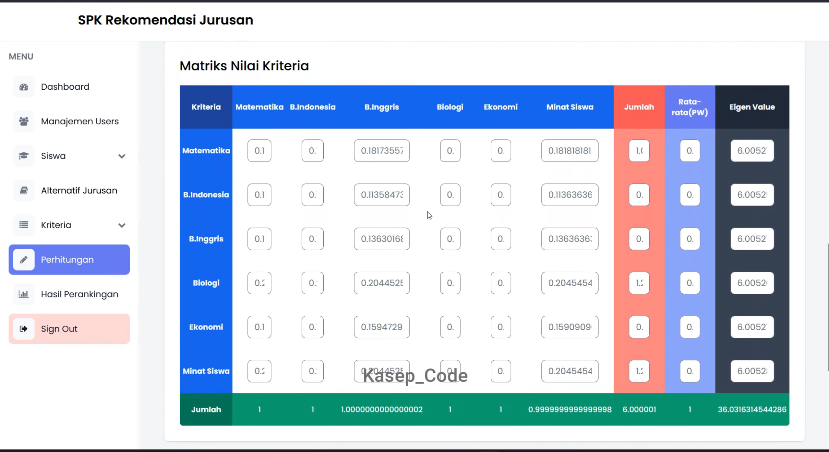Click Matematika row B.Inggris value field
Image resolution: width=829 pixels, height=452 pixels.
(x=382, y=151)
